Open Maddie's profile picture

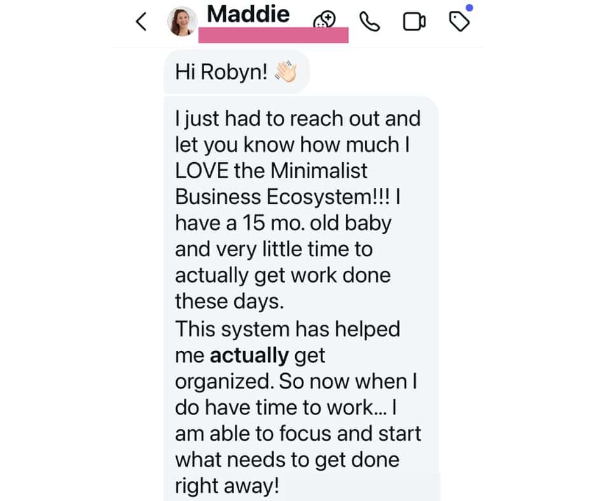click(x=182, y=22)
